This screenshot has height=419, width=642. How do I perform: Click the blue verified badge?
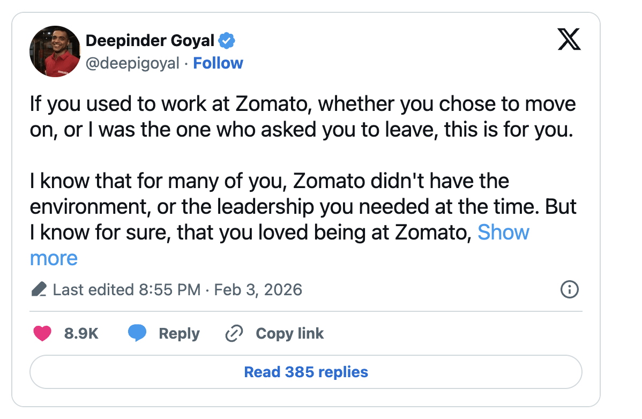click(x=227, y=40)
